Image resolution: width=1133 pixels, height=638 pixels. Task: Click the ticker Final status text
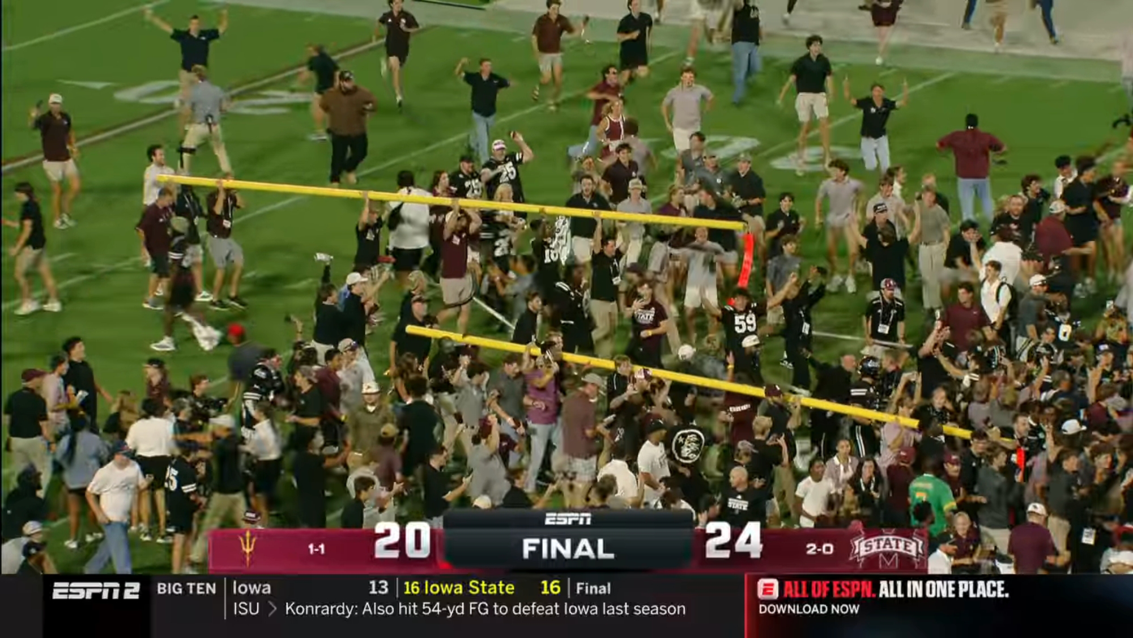click(x=593, y=589)
